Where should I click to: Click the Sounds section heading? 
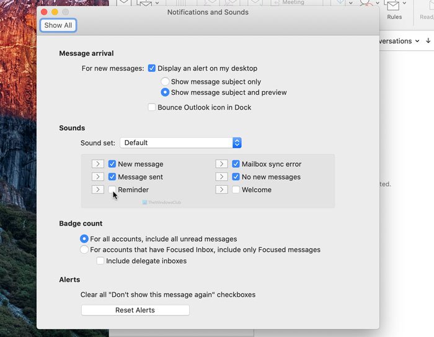coord(72,128)
